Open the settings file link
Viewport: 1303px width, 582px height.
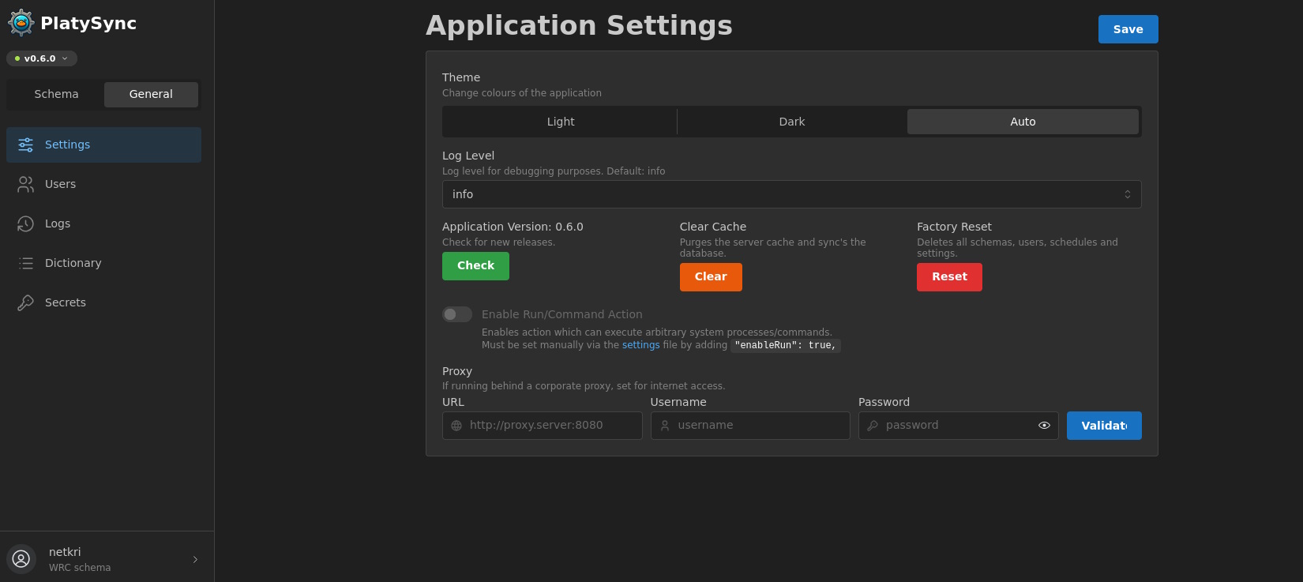click(x=640, y=345)
